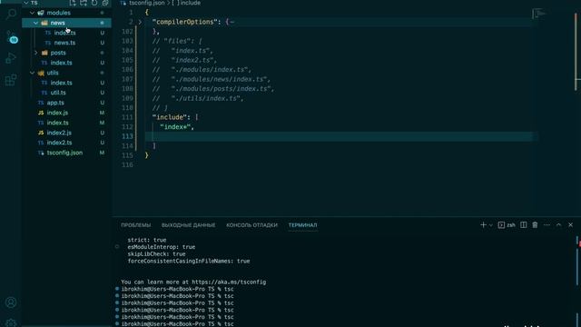Switch to the ВЫХОДНЫЕ ДАННЫЕ tab
This screenshot has width=581, height=327.
click(188, 225)
